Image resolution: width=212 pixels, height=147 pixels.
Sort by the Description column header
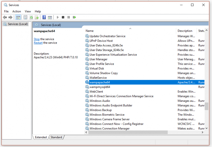[185, 31]
